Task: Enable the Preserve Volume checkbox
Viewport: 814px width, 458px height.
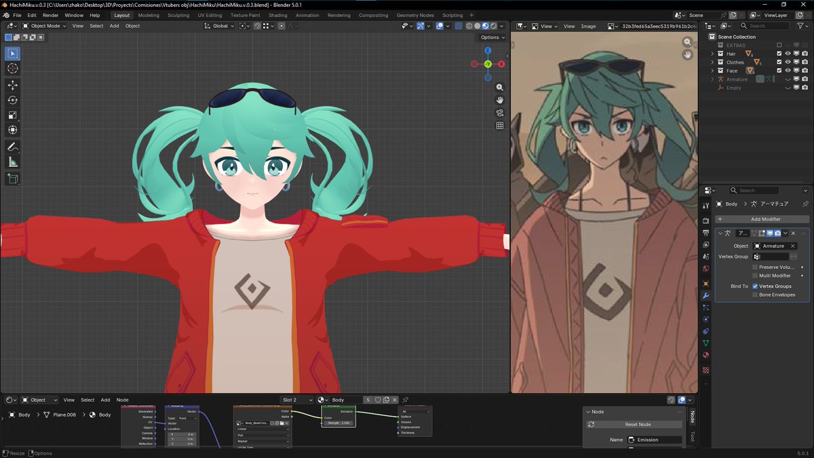Action: coord(755,267)
